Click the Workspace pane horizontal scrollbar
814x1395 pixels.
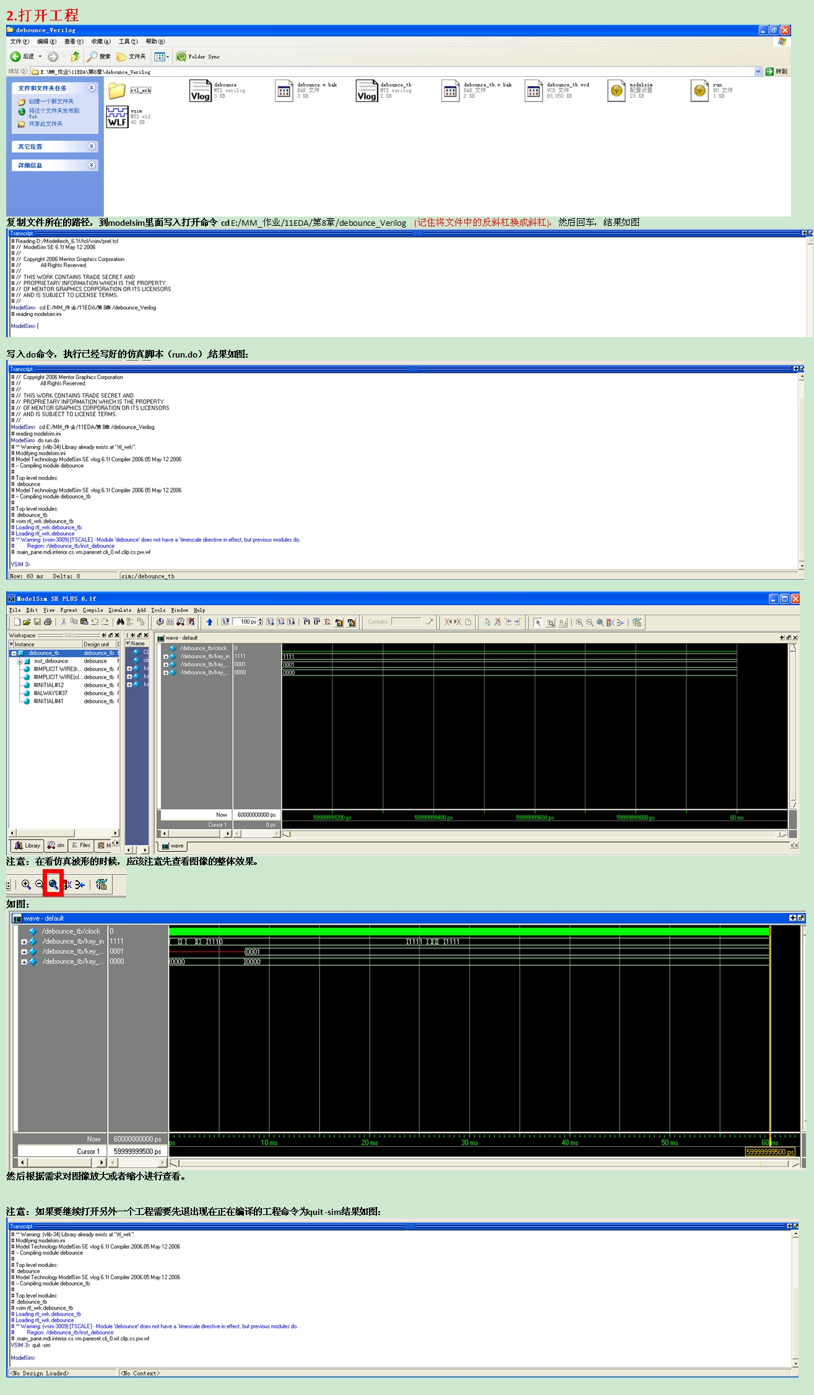[64, 833]
